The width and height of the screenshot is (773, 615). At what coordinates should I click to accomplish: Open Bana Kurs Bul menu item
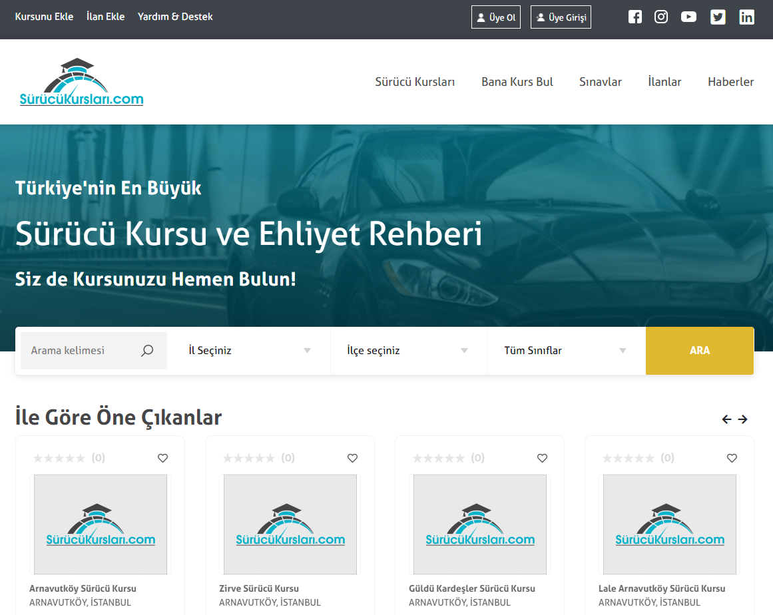517,82
